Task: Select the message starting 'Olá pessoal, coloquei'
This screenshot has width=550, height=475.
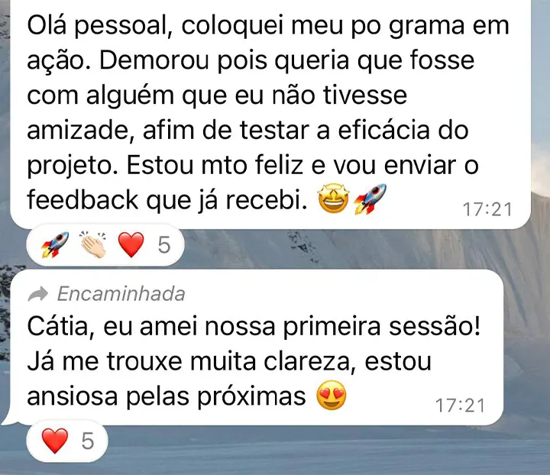Action: 270,113
